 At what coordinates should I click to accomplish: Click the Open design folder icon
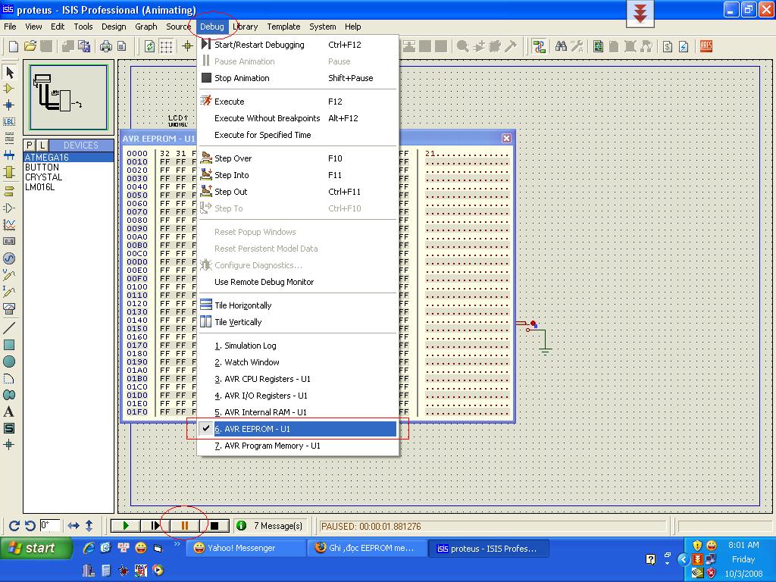pyautogui.click(x=30, y=46)
